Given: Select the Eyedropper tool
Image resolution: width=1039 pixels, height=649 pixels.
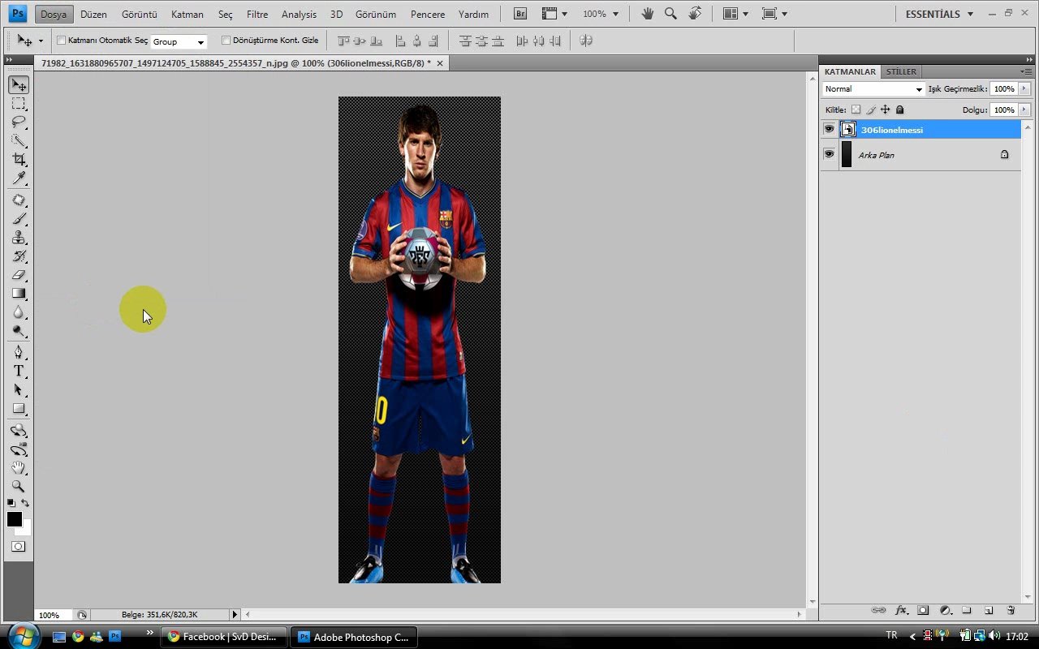Looking at the screenshot, I should pyautogui.click(x=19, y=178).
